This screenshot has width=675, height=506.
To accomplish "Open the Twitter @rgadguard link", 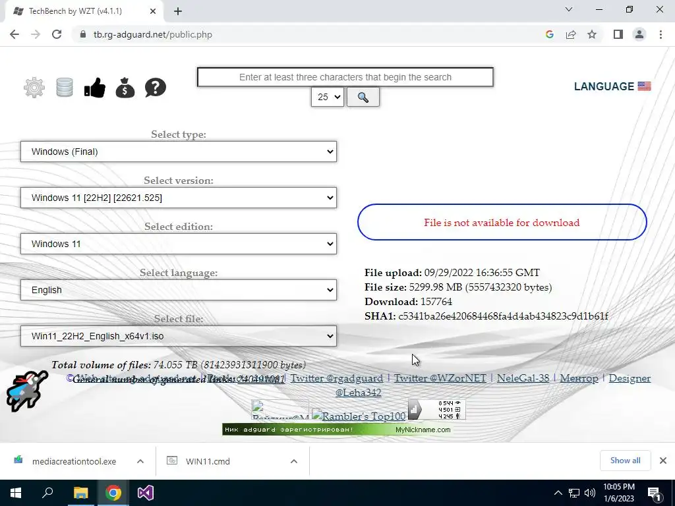I will click(x=337, y=378).
